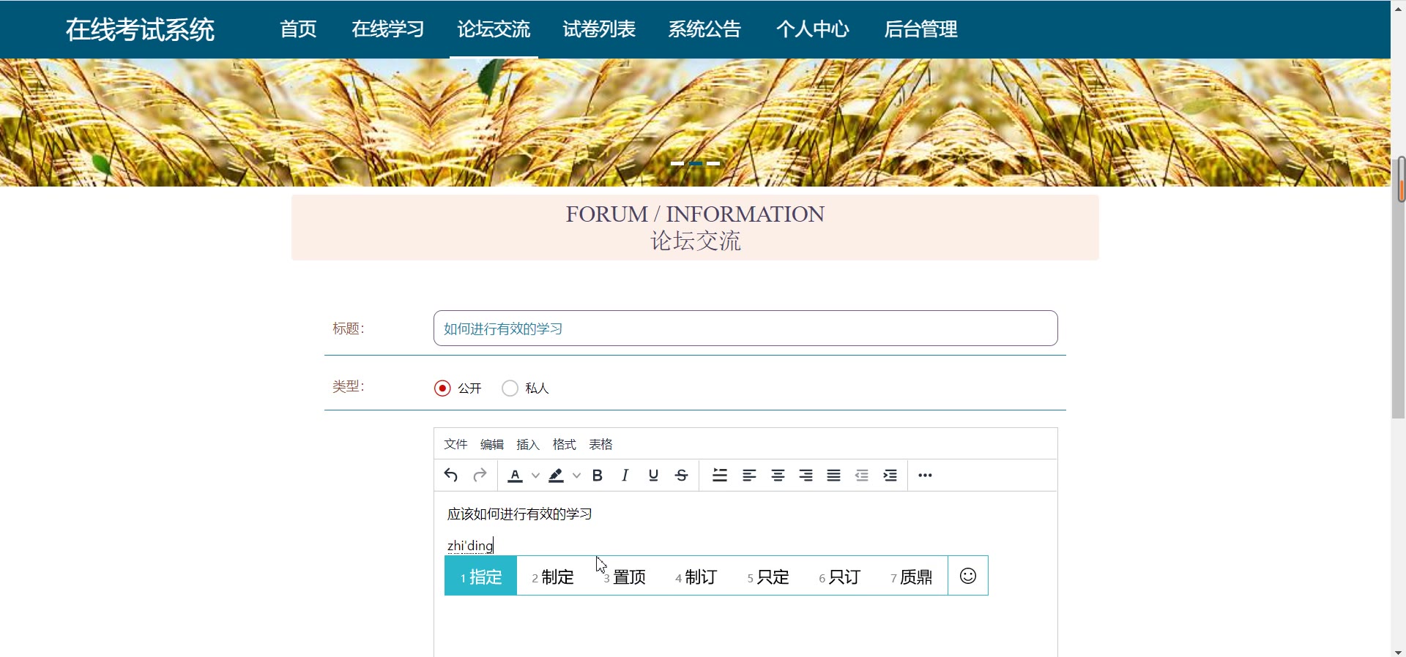This screenshot has height=657, width=1406.
Task: Increase indent of the paragraph
Action: [x=890, y=476]
